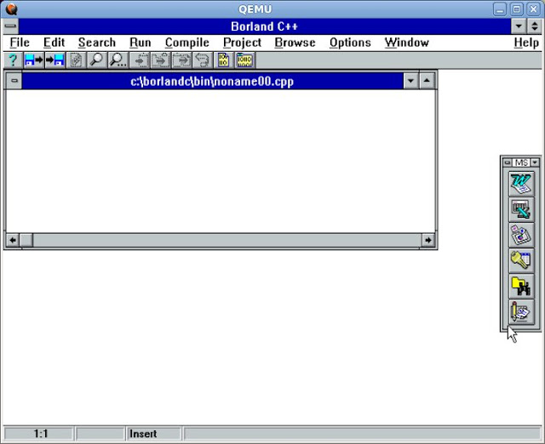Open the MS toolbar control menu box
Viewport: 545px width, 444px height.
tap(508, 162)
